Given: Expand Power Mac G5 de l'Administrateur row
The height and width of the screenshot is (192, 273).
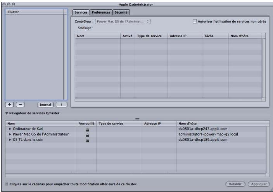Looking at the screenshot, I should tap(10, 134).
